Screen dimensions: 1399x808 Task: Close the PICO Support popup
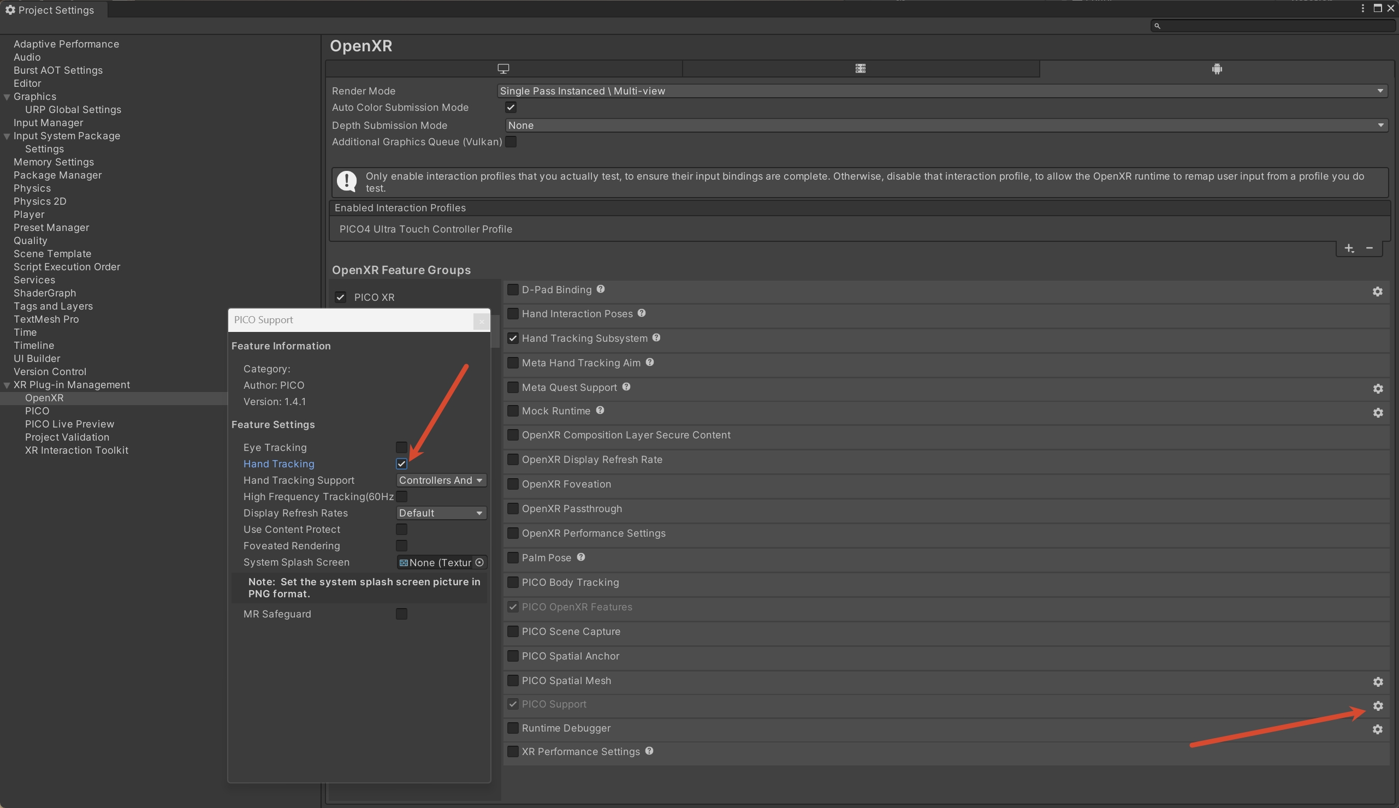coord(481,322)
